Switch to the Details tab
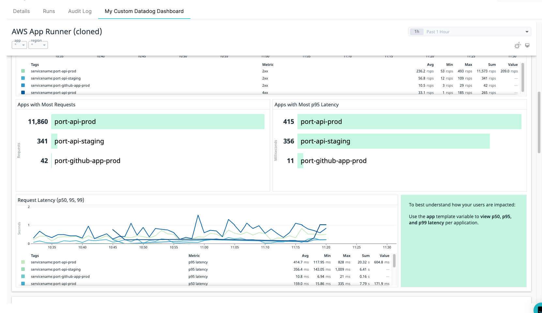 21,11
